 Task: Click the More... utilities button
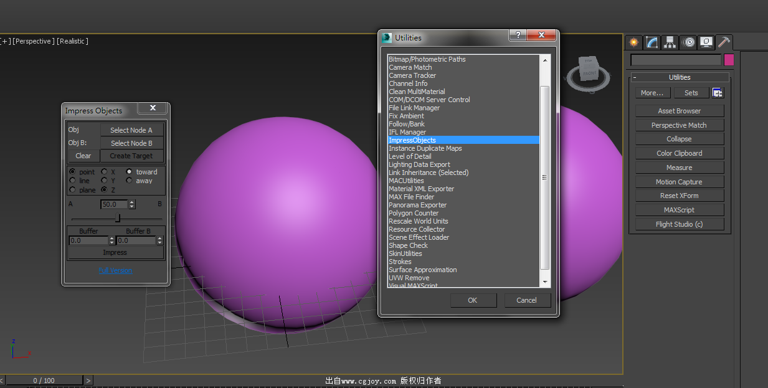click(x=653, y=93)
